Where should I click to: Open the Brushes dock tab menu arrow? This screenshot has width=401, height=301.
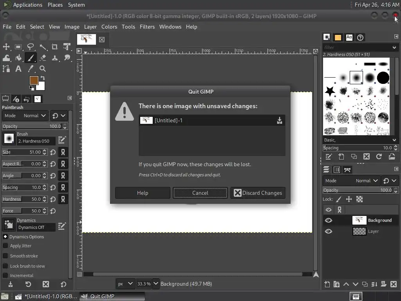tap(396, 36)
